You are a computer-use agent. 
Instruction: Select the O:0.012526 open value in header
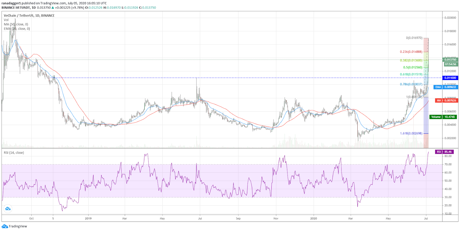93,8
